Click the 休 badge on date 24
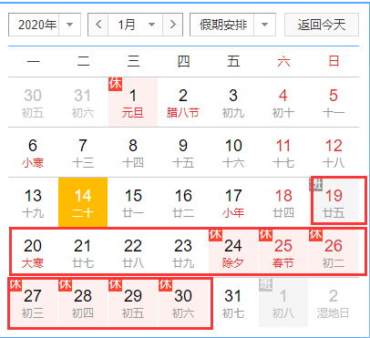This screenshot has width=370, height=338. [215, 234]
